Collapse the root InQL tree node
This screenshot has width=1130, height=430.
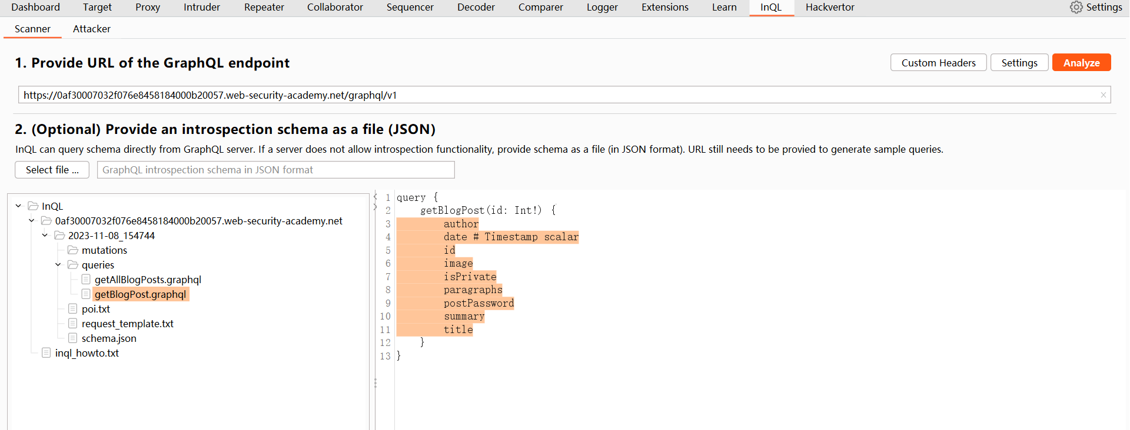click(x=18, y=206)
